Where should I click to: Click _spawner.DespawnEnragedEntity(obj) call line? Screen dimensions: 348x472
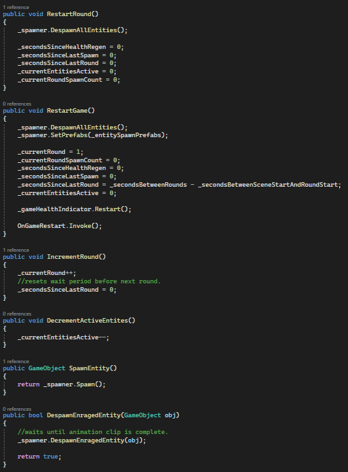point(82,440)
